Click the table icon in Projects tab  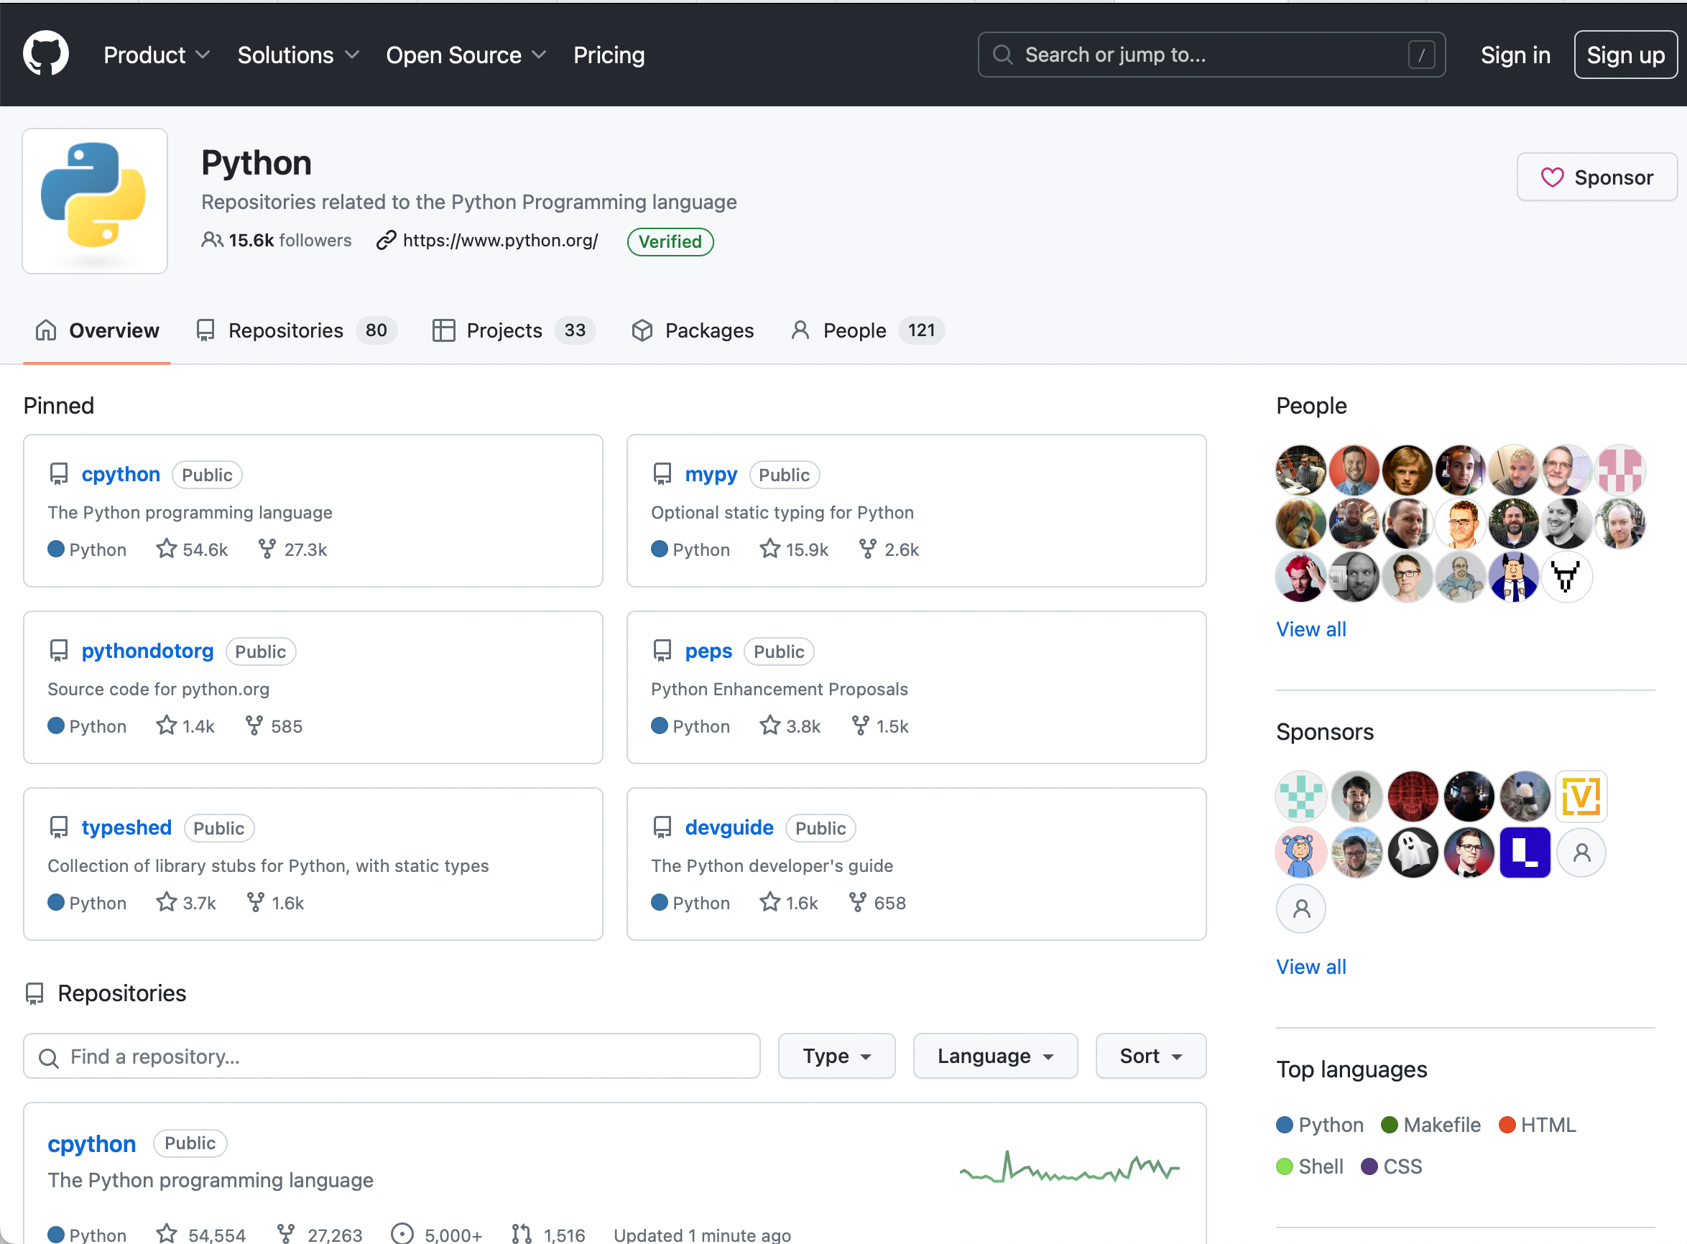coord(443,330)
